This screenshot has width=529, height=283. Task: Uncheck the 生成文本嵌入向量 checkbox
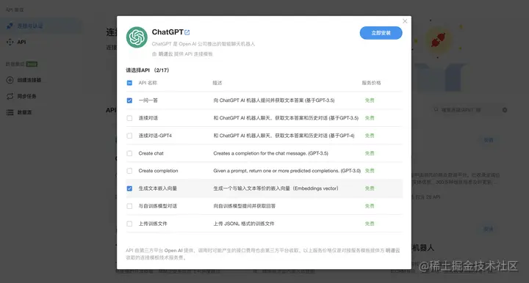(x=129, y=188)
